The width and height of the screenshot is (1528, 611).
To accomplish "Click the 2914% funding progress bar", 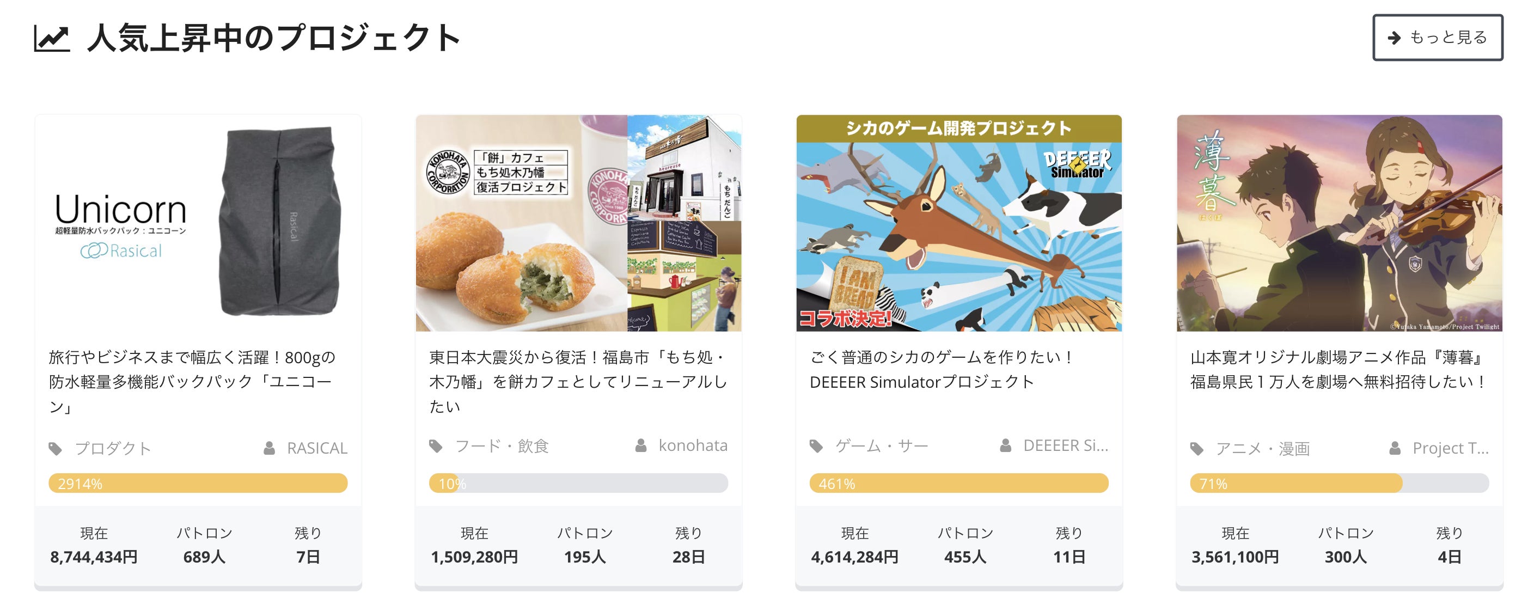I will pos(198,483).
